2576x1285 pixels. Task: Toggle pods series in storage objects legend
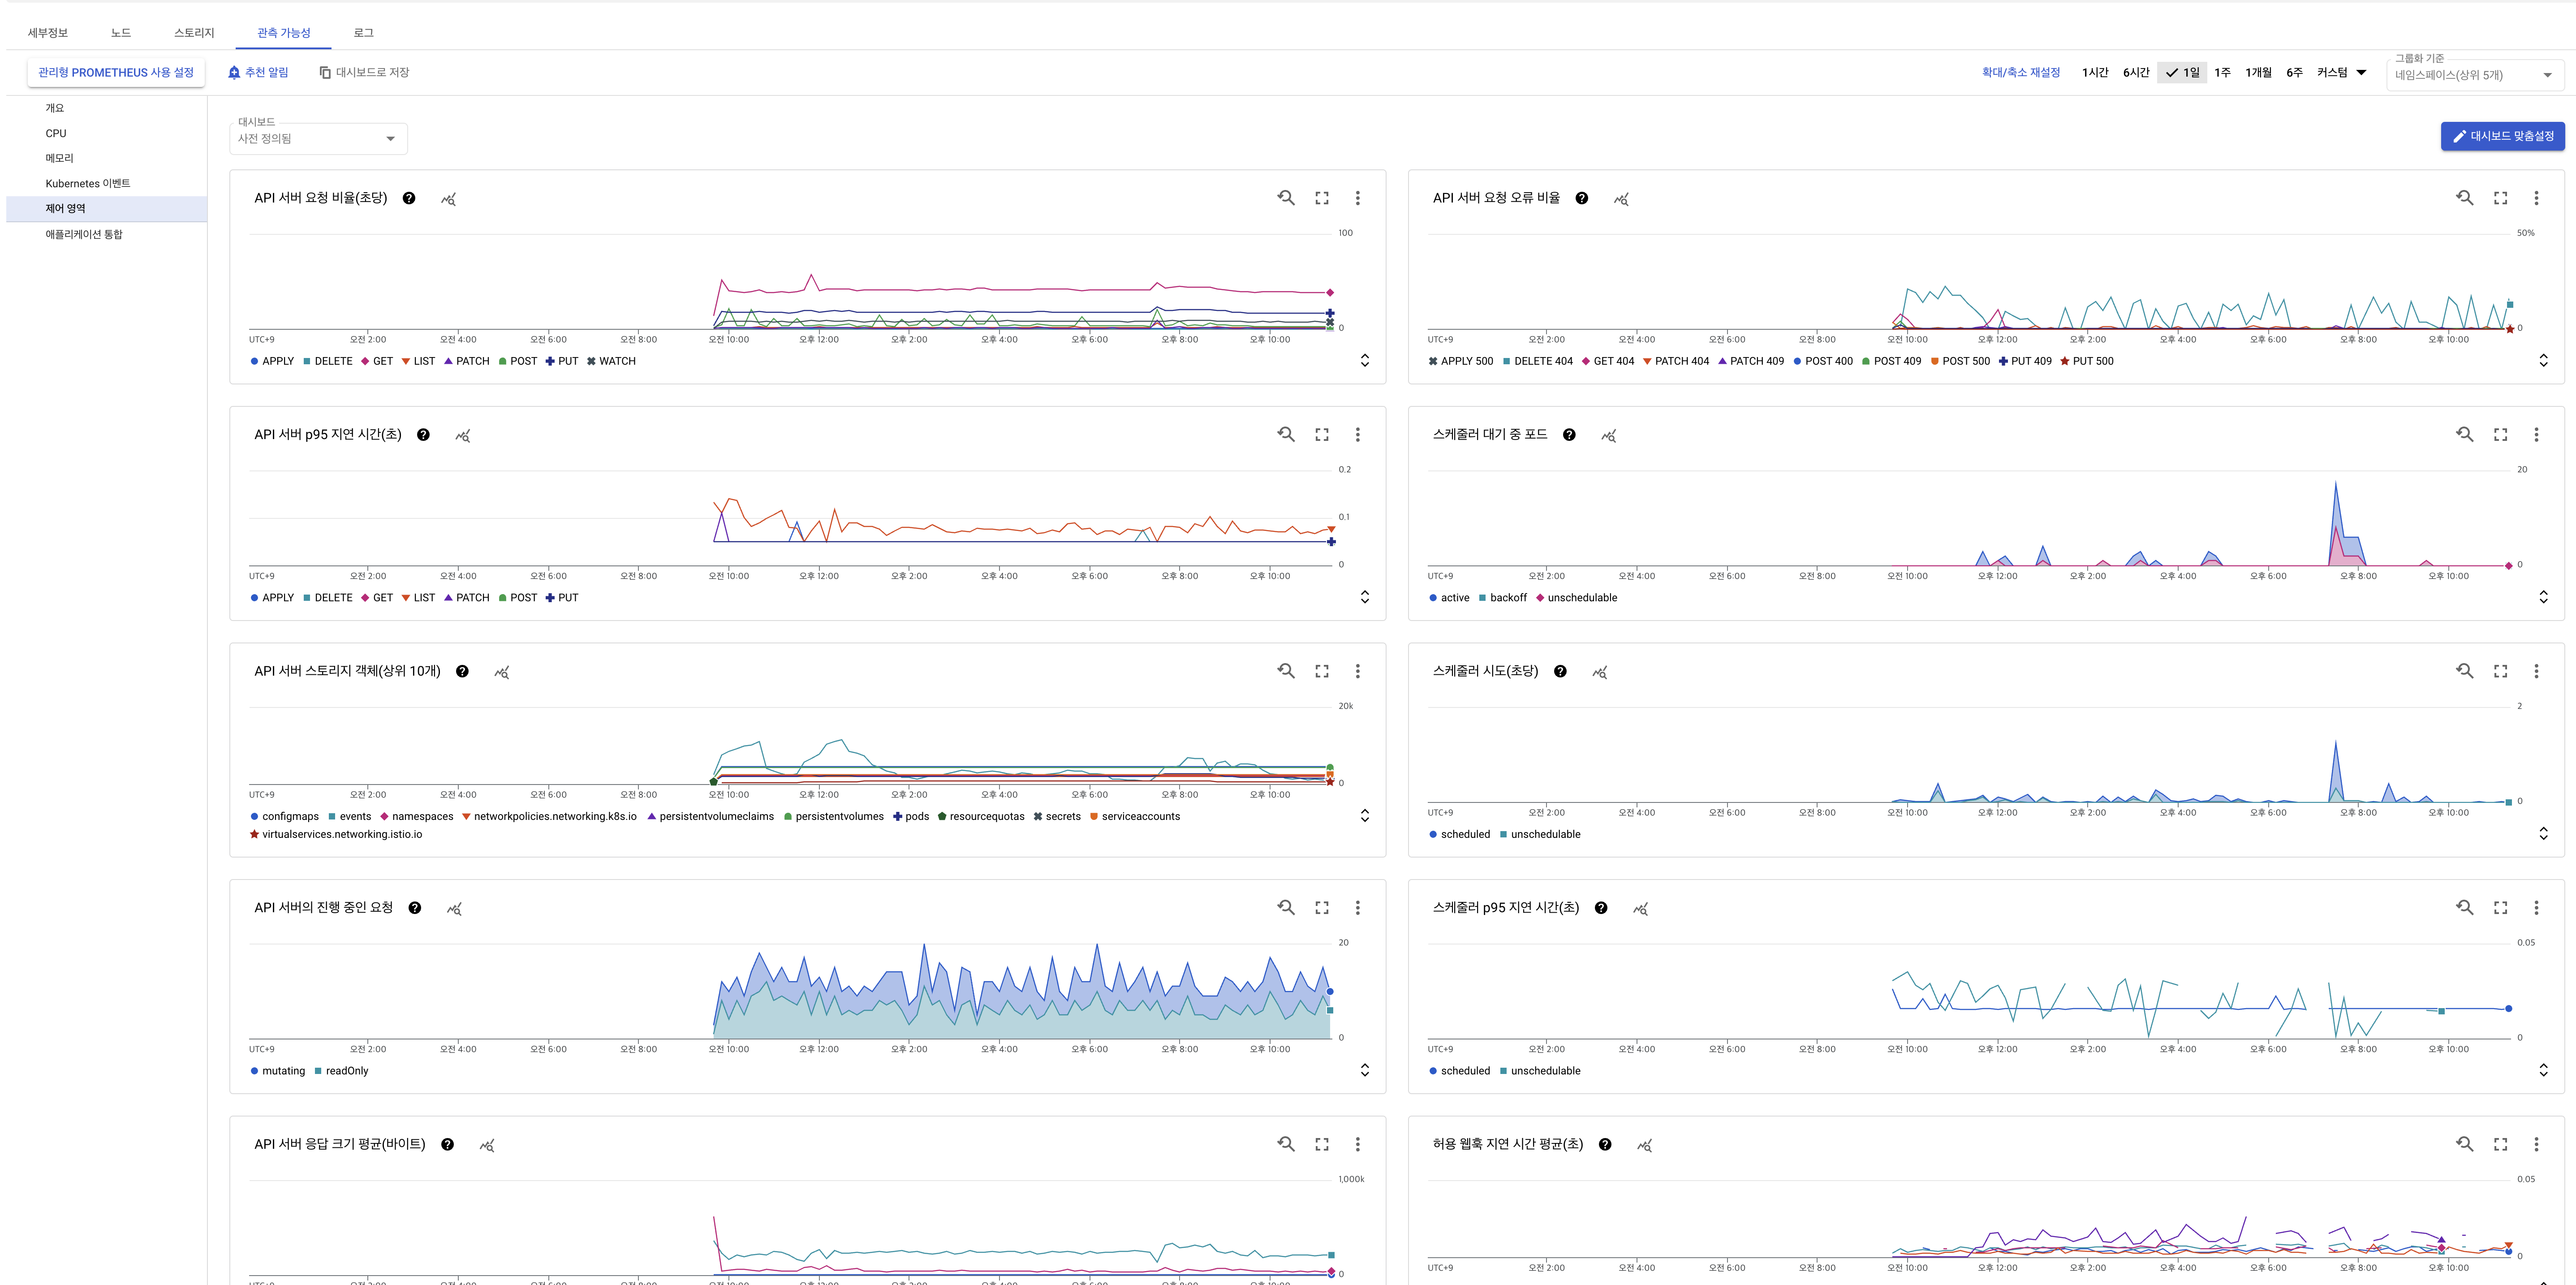point(911,816)
